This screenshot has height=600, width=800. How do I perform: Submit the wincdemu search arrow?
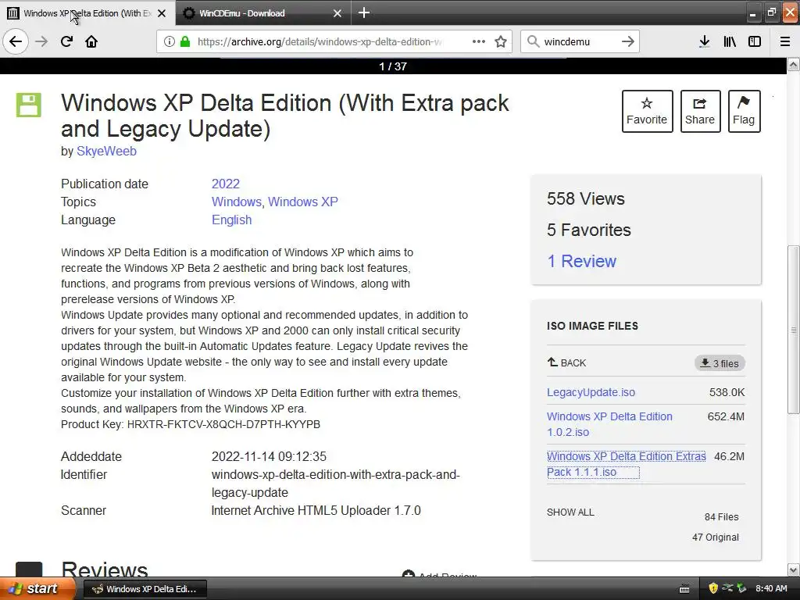(x=628, y=41)
